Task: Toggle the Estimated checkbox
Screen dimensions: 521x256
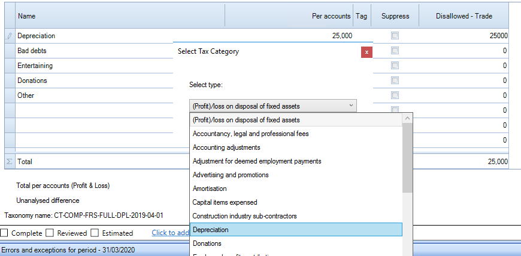Action: (x=95, y=233)
